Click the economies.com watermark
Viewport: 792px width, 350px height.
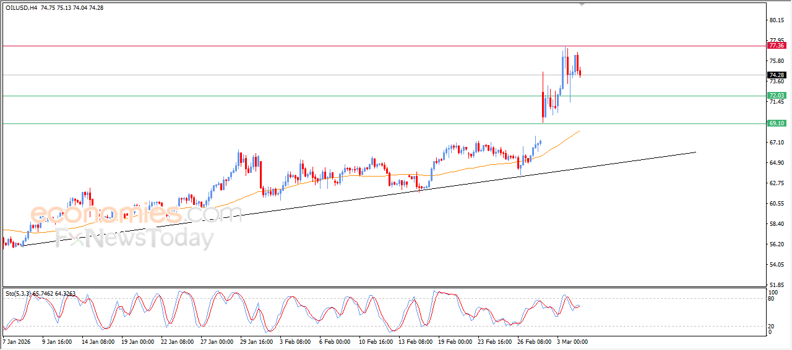point(136,214)
